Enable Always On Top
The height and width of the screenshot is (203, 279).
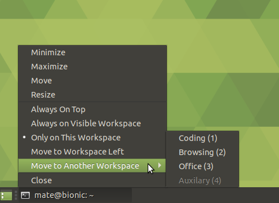tap(92, 109)
